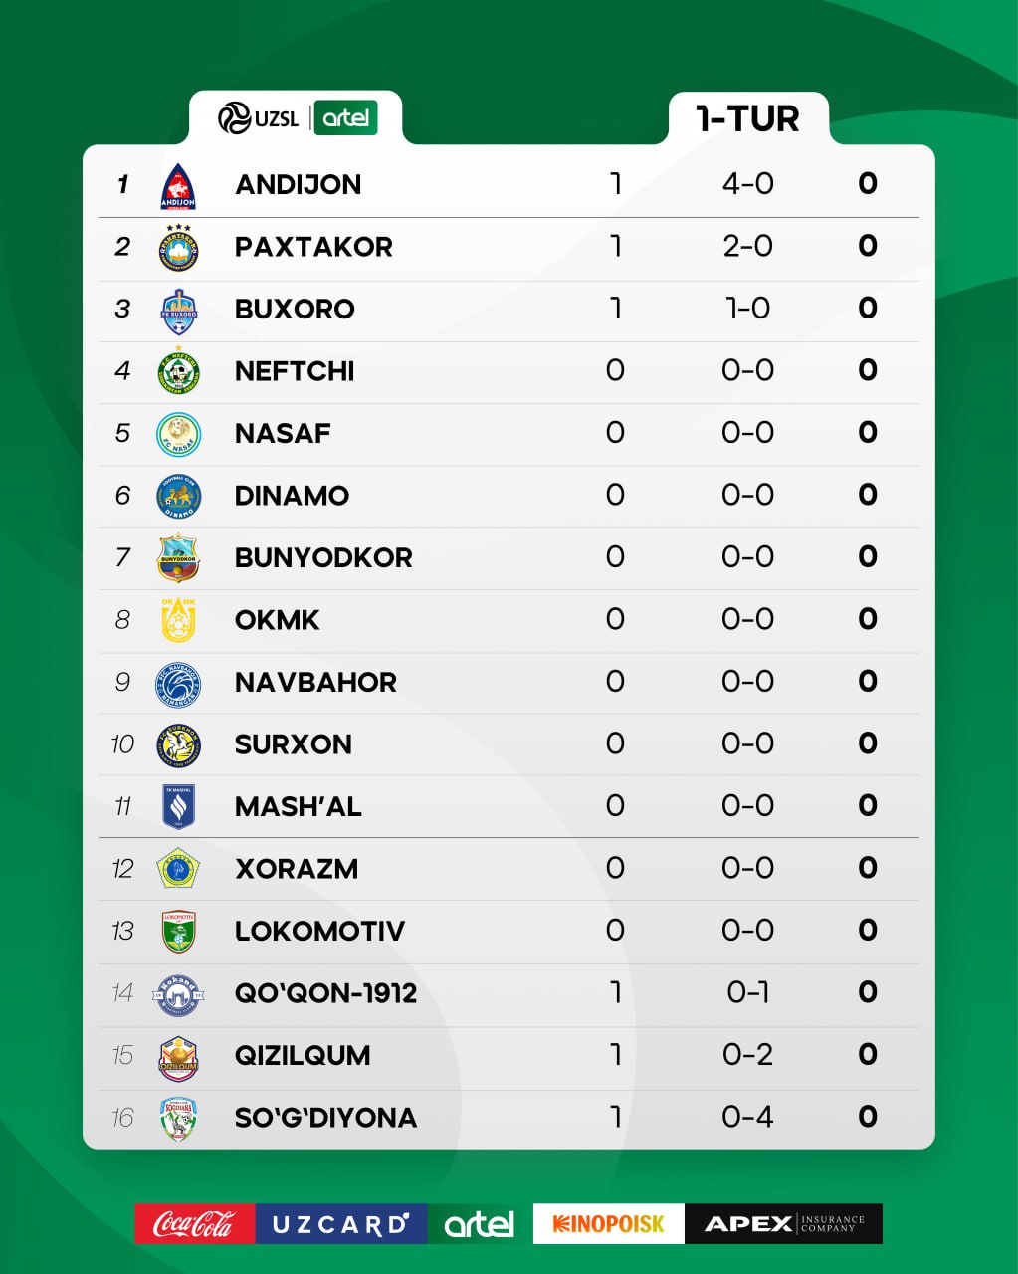
Task: Click the LOKOMOTIV team name
Action: (319, 932)
